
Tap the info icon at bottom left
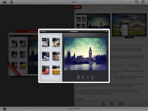point(5,109)
